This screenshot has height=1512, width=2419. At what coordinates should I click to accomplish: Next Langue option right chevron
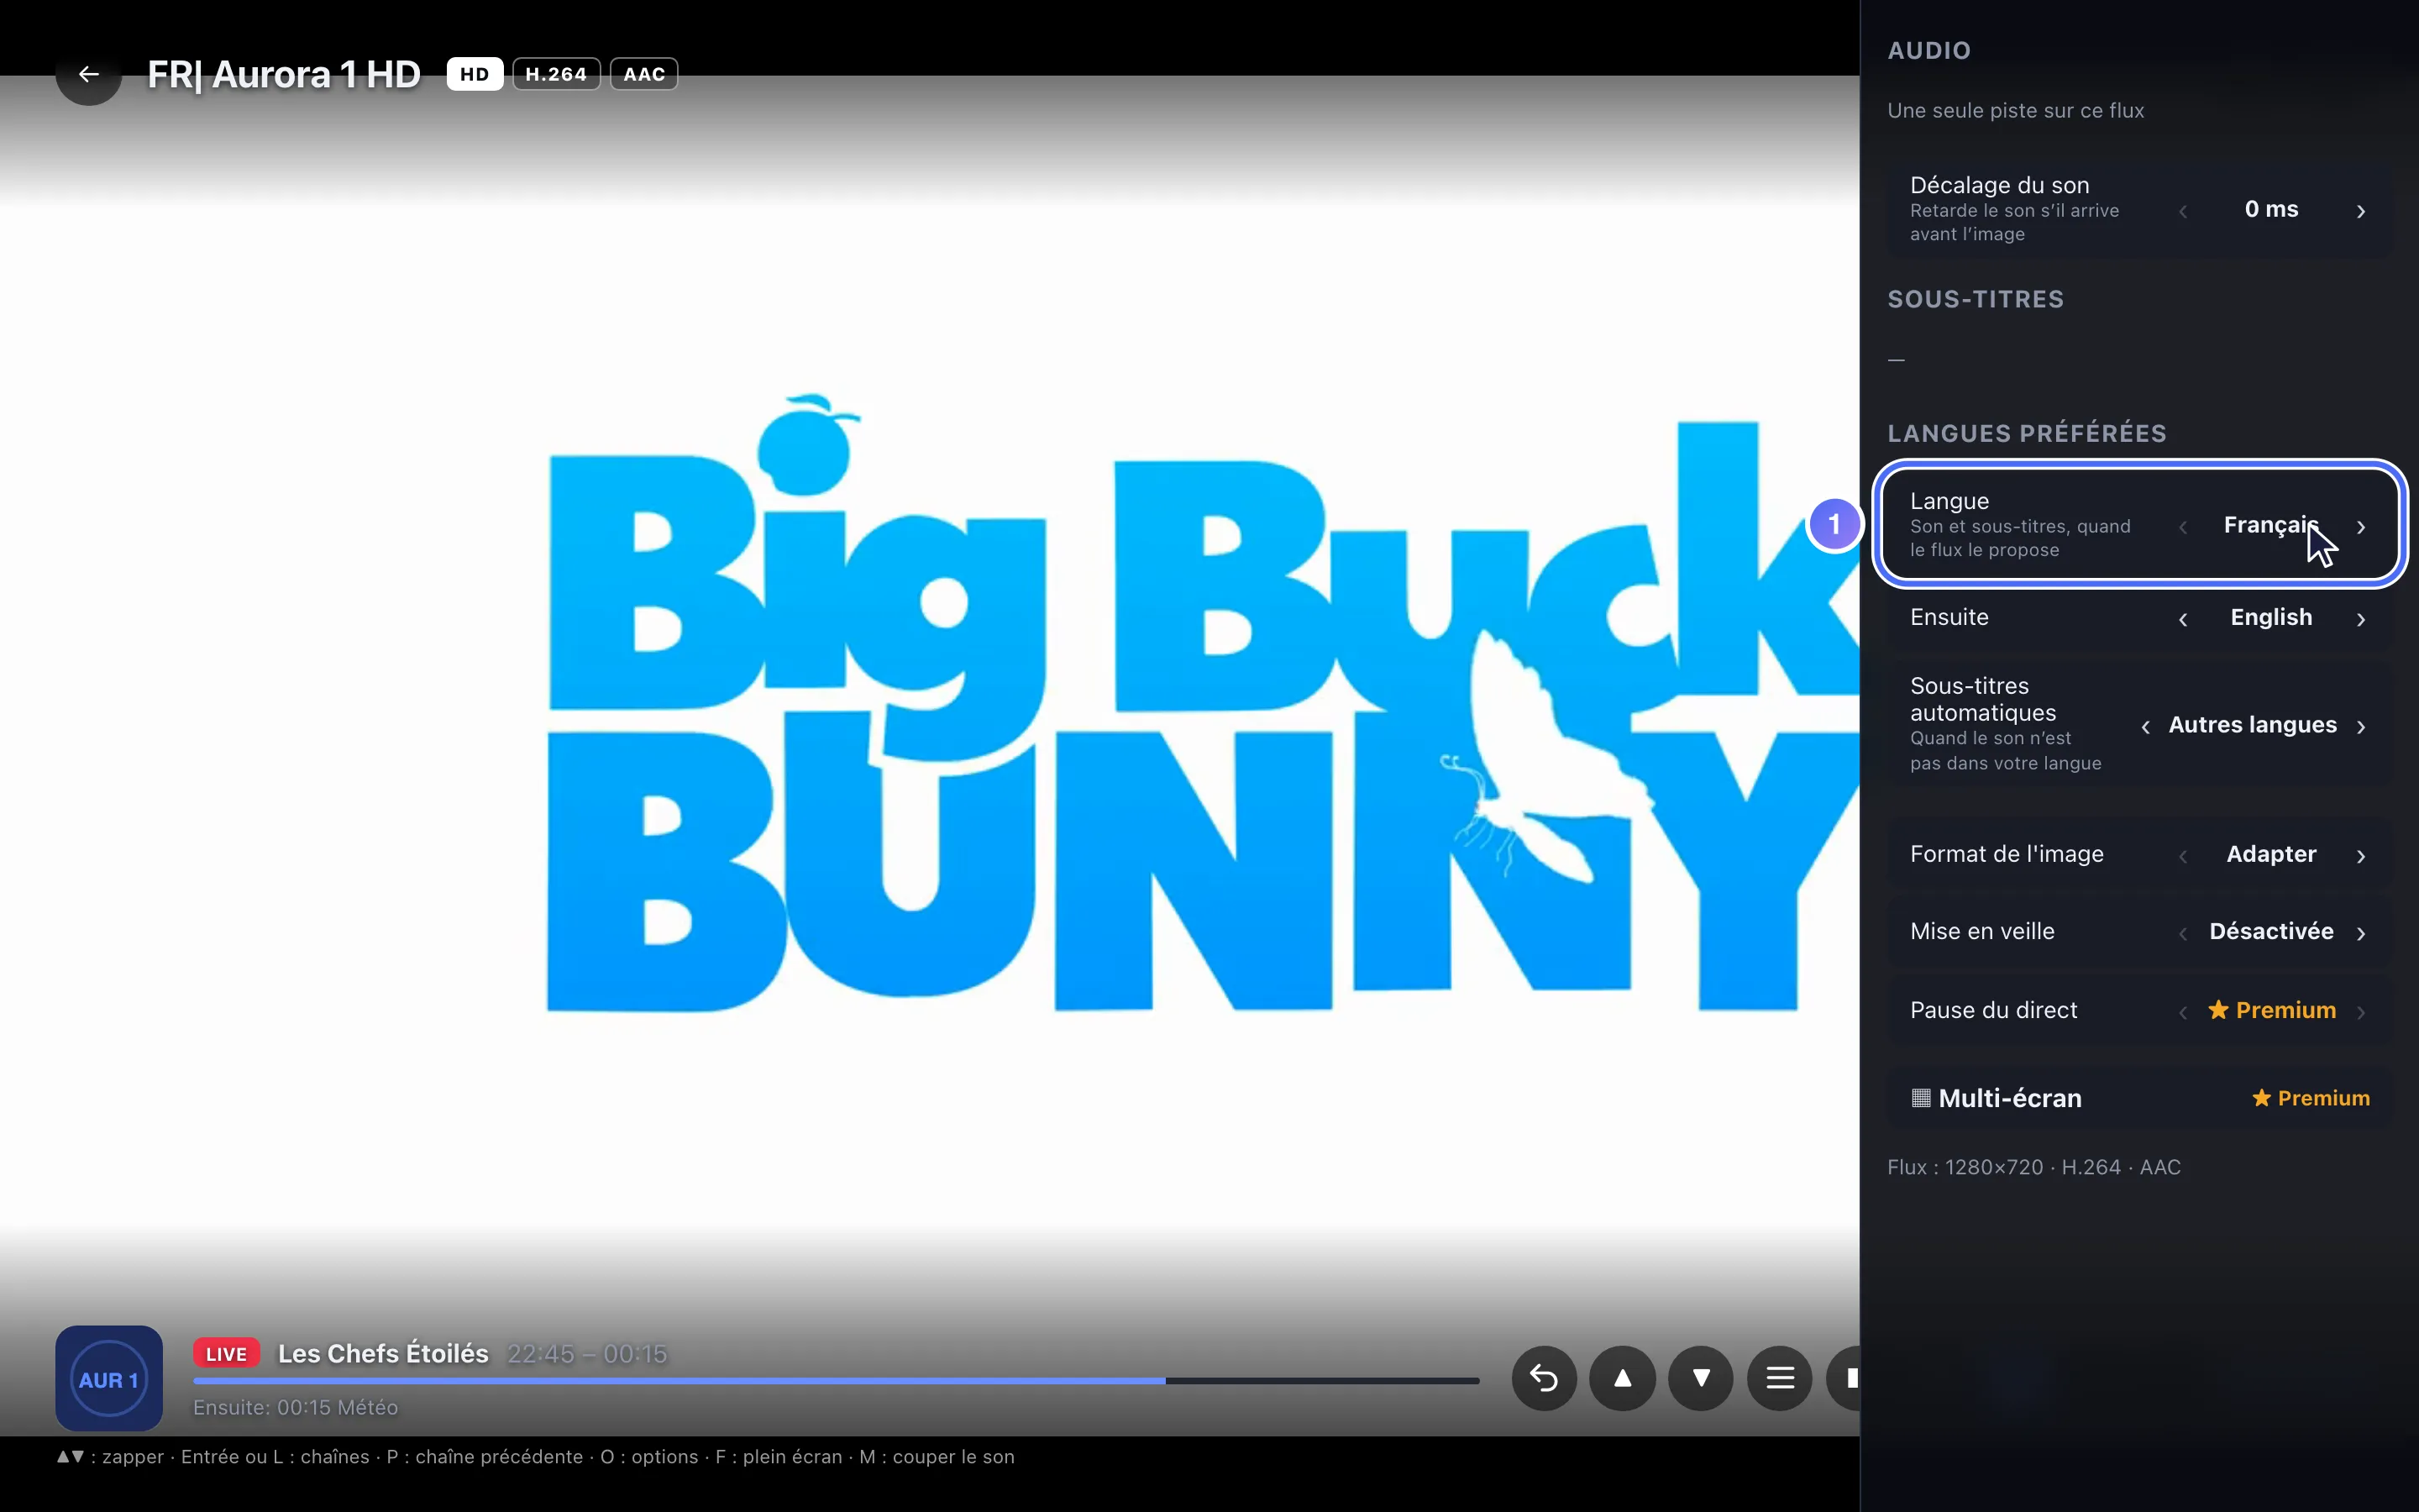[2361, 526]
